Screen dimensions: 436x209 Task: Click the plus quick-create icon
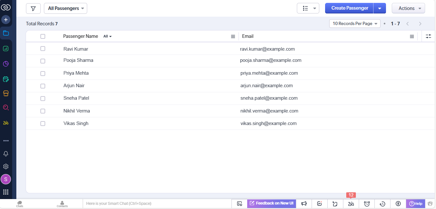pyautogui.click(x=6, y=20)
